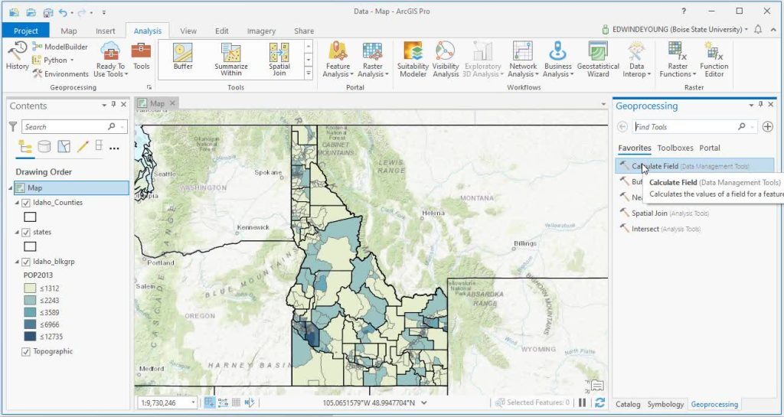Refresh the map view
Viewport: 784px width, 417px height.
pos(600,402)
